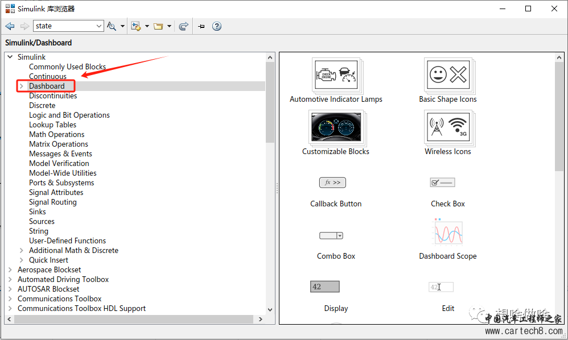
Task: Click block pane vertical scrollbar thumb
Action: 559,117
